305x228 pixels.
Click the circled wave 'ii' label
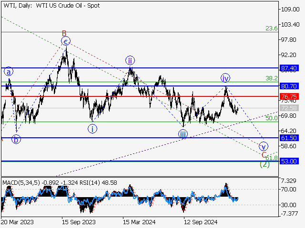coord(130,60)
